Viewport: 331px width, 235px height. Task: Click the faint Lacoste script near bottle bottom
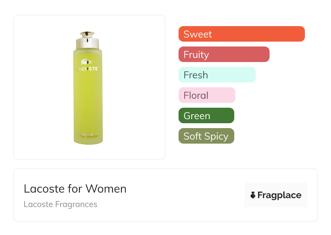(x=85, y=134)
